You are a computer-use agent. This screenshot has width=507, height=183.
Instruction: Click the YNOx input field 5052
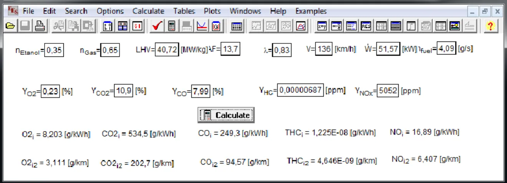click(x=388, y=91)
